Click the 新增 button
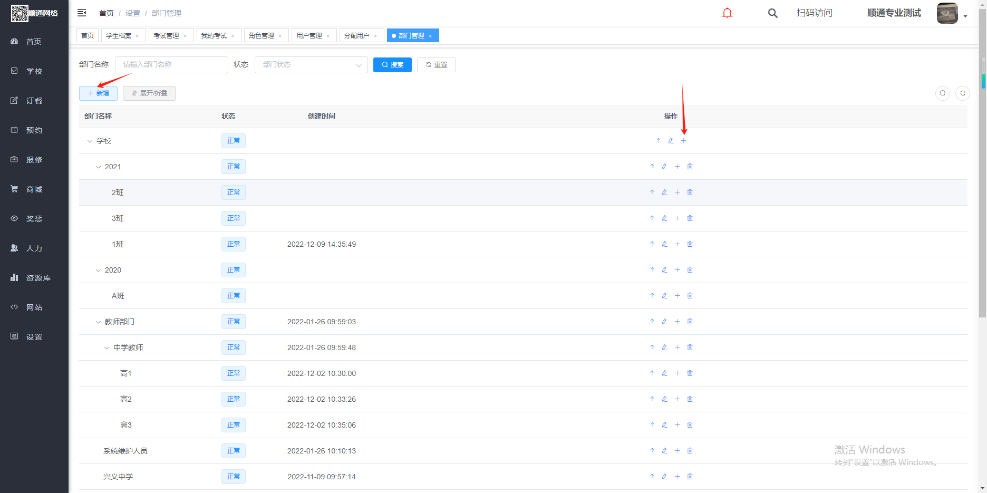 [98, 93]
